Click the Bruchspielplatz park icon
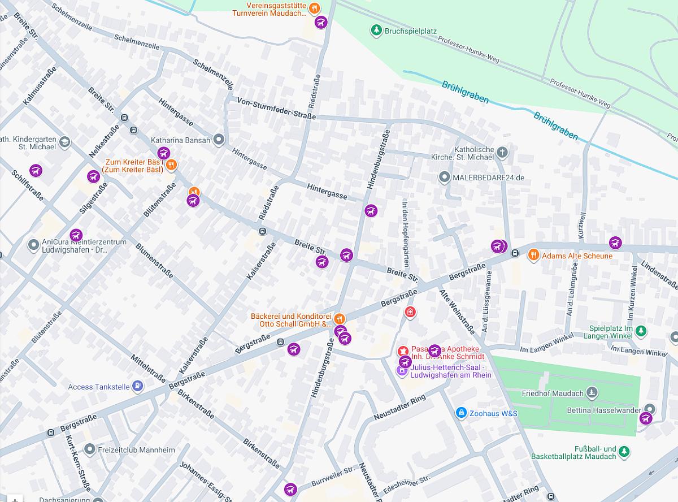The width and height of the screenshot is (678, 502). pyautogui.click(x=376, y=29)
